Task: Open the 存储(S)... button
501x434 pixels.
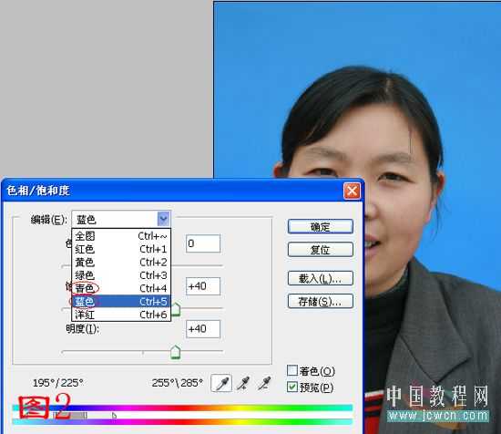Action: (x=321, y=301)
